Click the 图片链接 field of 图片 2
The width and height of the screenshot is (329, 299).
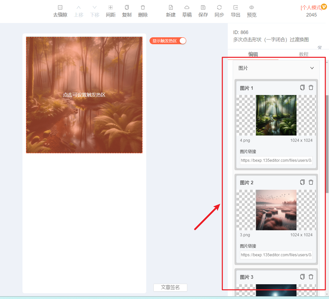[x=276, y=255]
